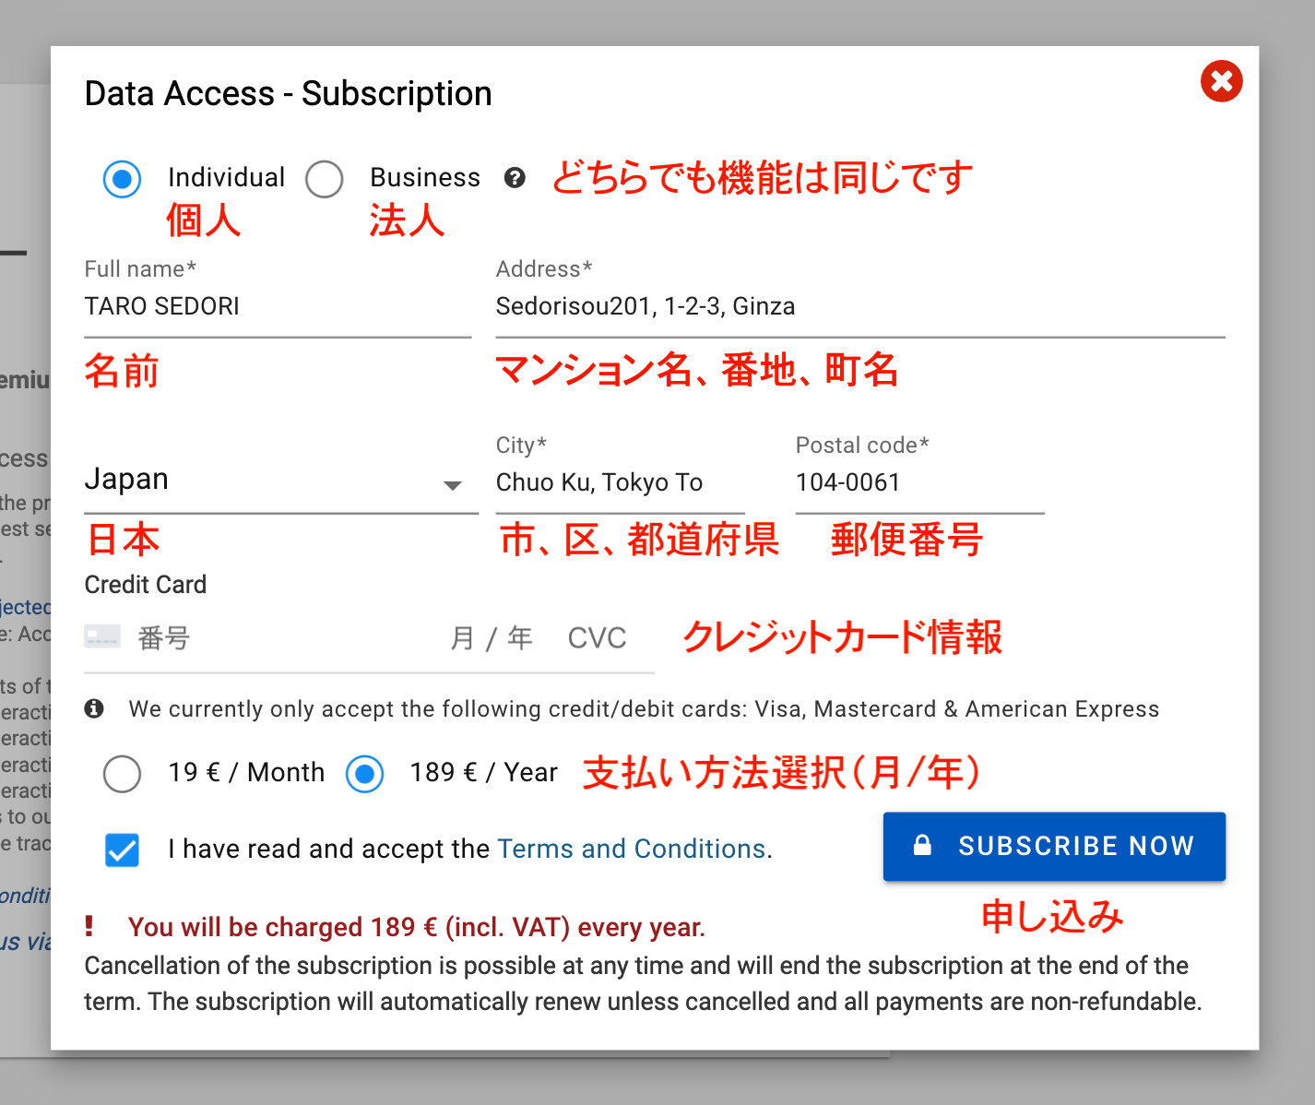
Task: Choose the 19 € / Month plan
Action: 123,773
